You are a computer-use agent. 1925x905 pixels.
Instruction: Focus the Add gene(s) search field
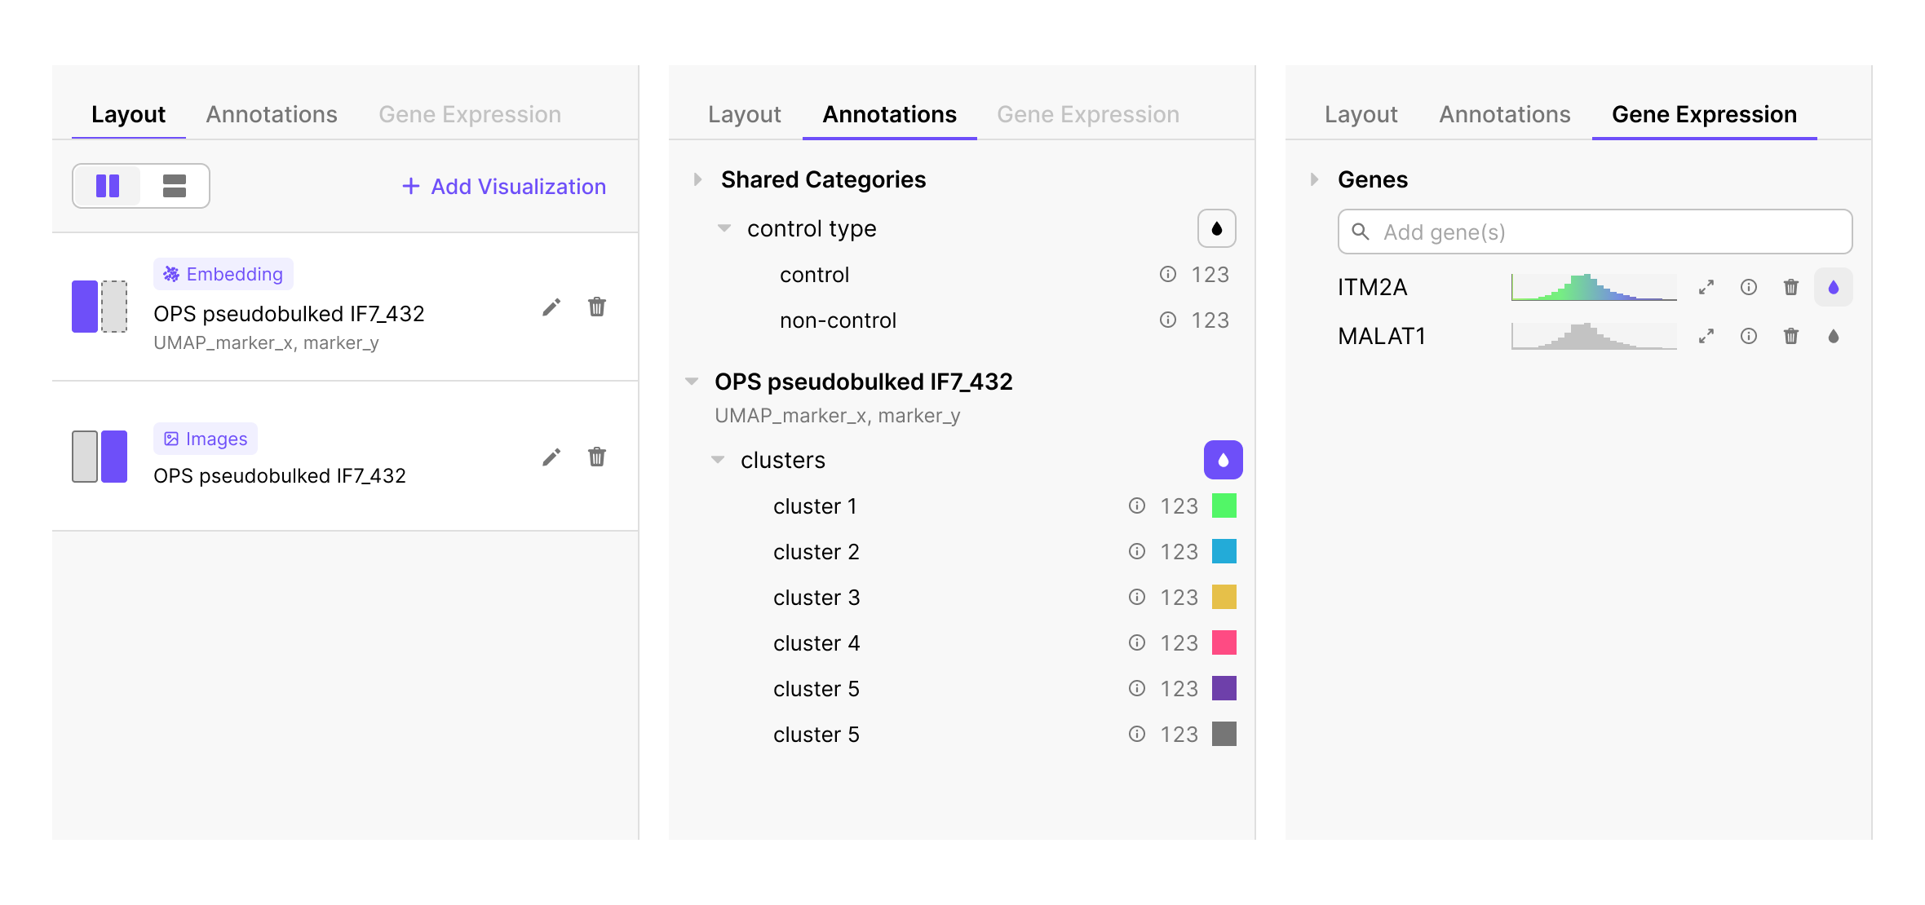tap(1595, 232)
